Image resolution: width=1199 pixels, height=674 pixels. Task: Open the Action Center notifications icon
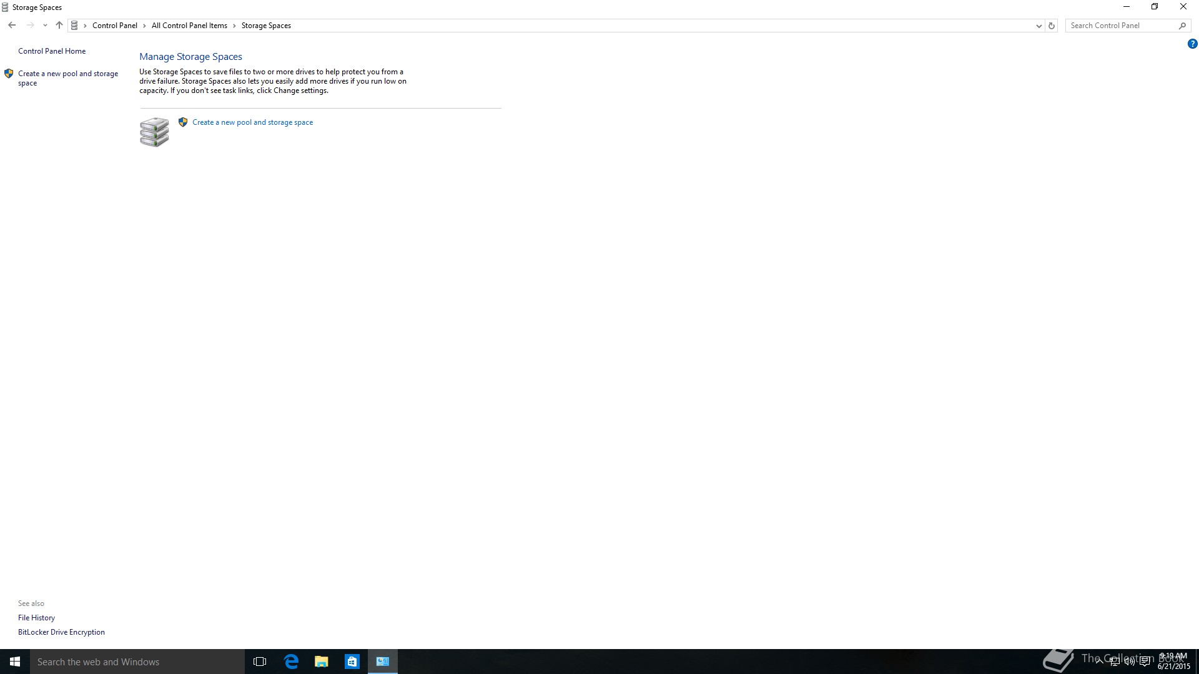coord(1145,662)
